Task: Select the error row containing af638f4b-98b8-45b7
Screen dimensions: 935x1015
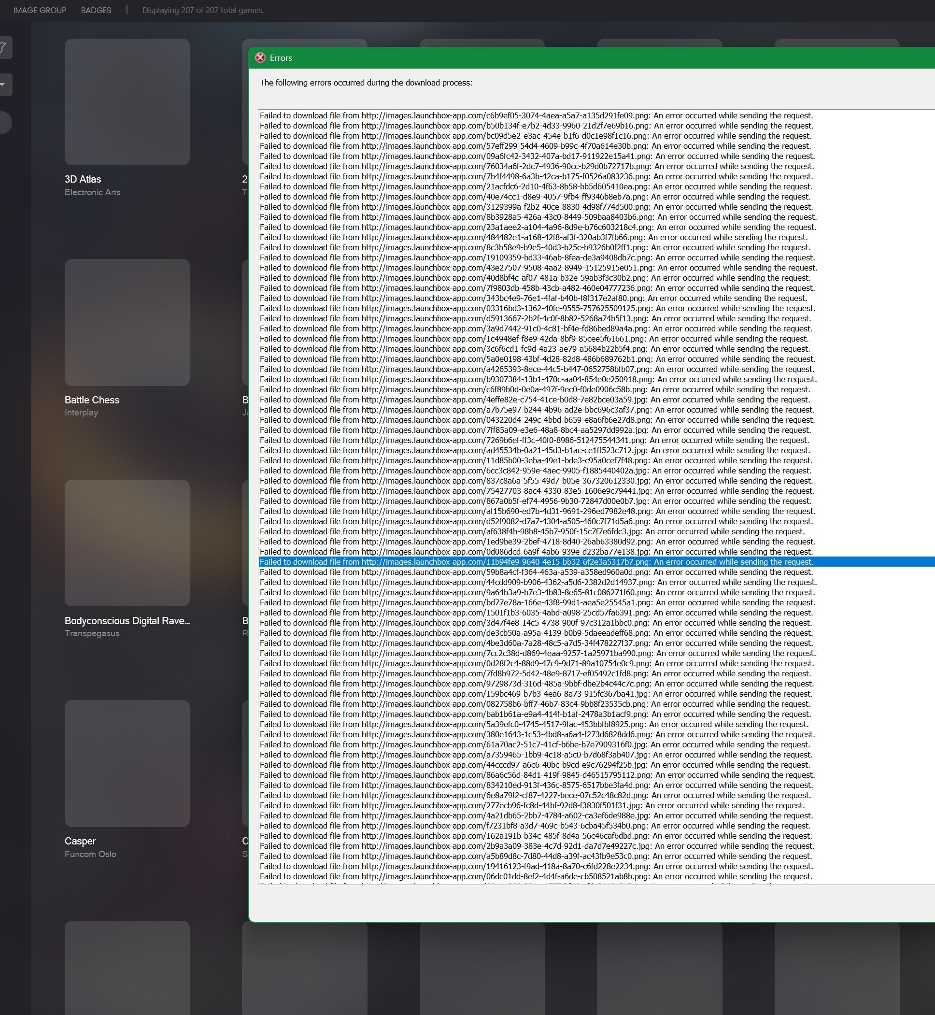Action: tap(596, 531)
